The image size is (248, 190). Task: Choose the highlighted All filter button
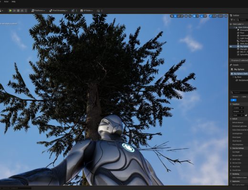click(234, 100)
